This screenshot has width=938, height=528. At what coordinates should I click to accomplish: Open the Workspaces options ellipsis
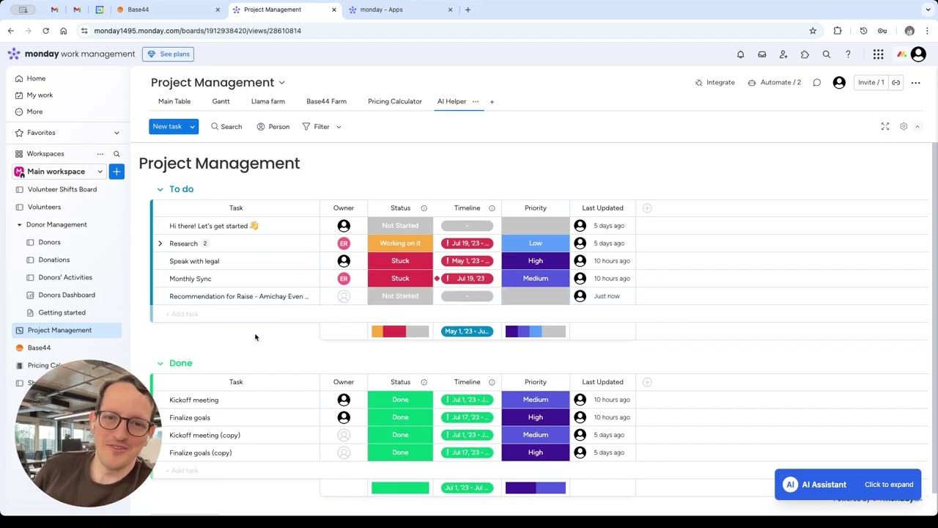pyautogui.click(x=100, y=154)
